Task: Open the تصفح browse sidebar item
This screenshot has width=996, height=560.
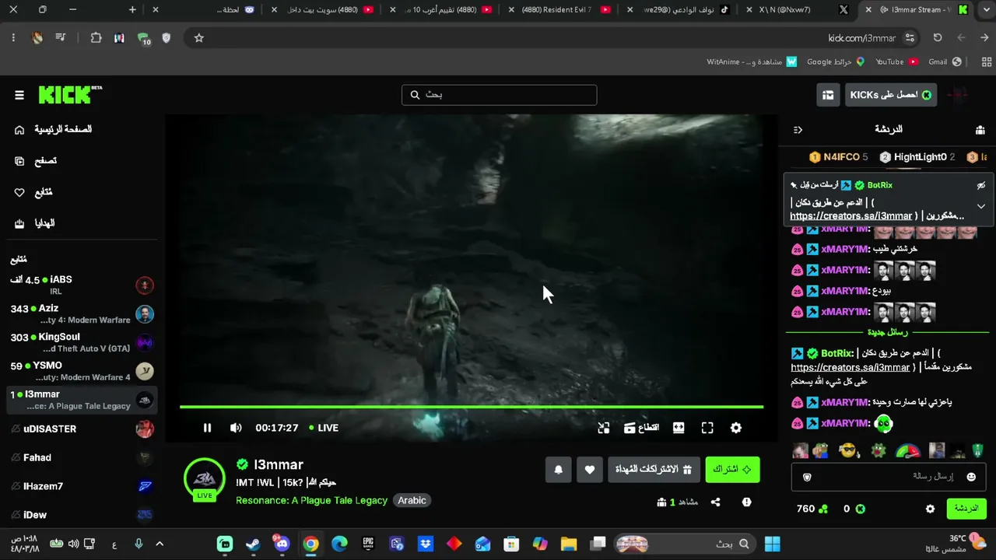Action: coord(36,160)
